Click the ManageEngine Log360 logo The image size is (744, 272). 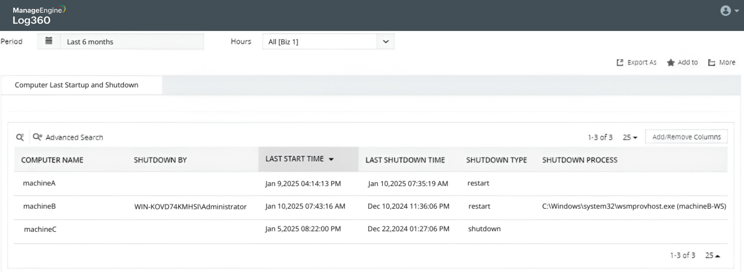pos(39,15)
